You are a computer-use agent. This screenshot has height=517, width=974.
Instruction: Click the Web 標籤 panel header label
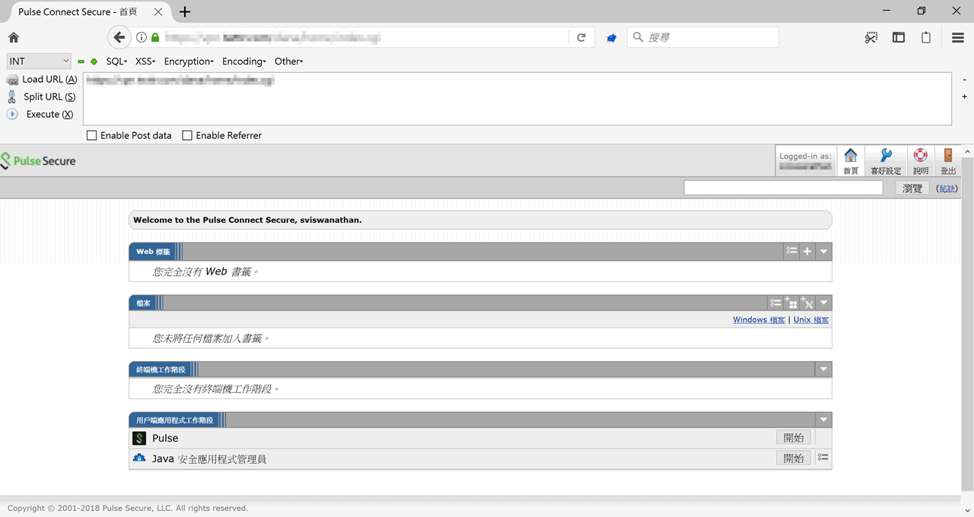click(153, 252)
